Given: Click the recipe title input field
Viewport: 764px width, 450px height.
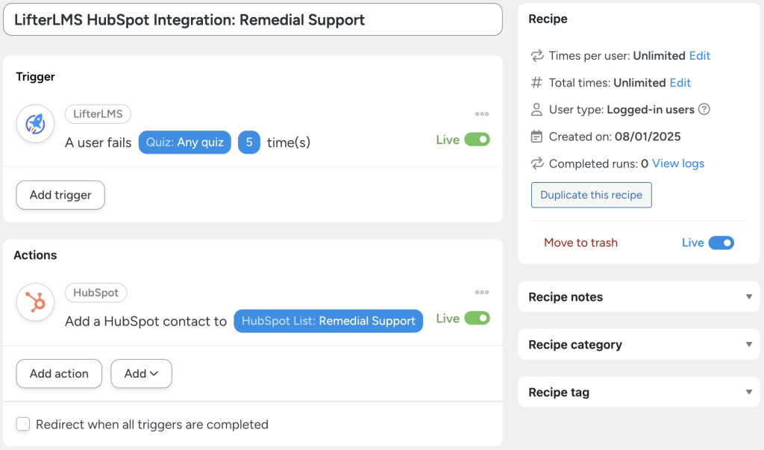Looking at the screenshot, I should [x=254, y=19].
